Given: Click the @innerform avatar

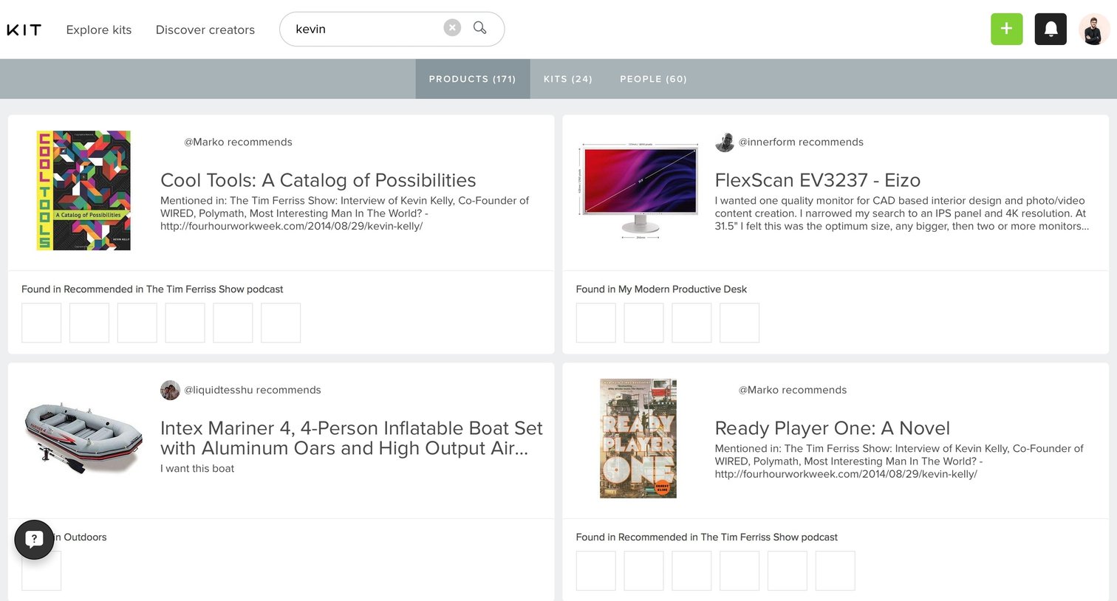Looking at the screenshot, I should point(725,142).
